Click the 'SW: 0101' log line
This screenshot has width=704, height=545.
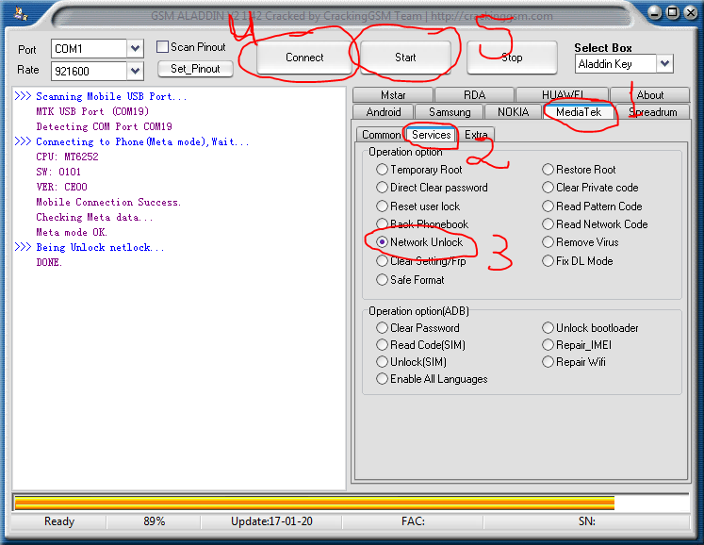click(58, 172)
